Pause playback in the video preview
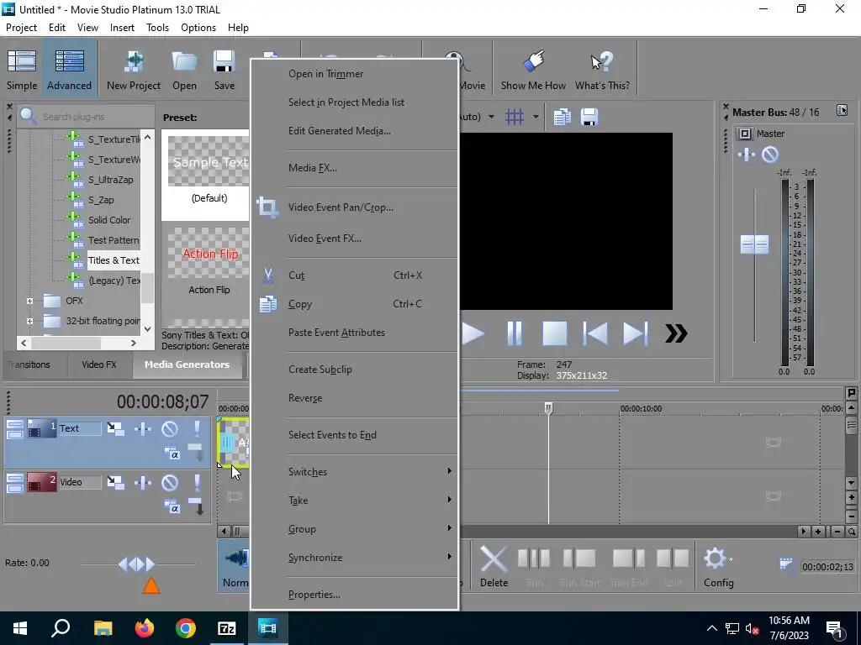Viewport: 861px width, 645px height. [x=514, y=333]
